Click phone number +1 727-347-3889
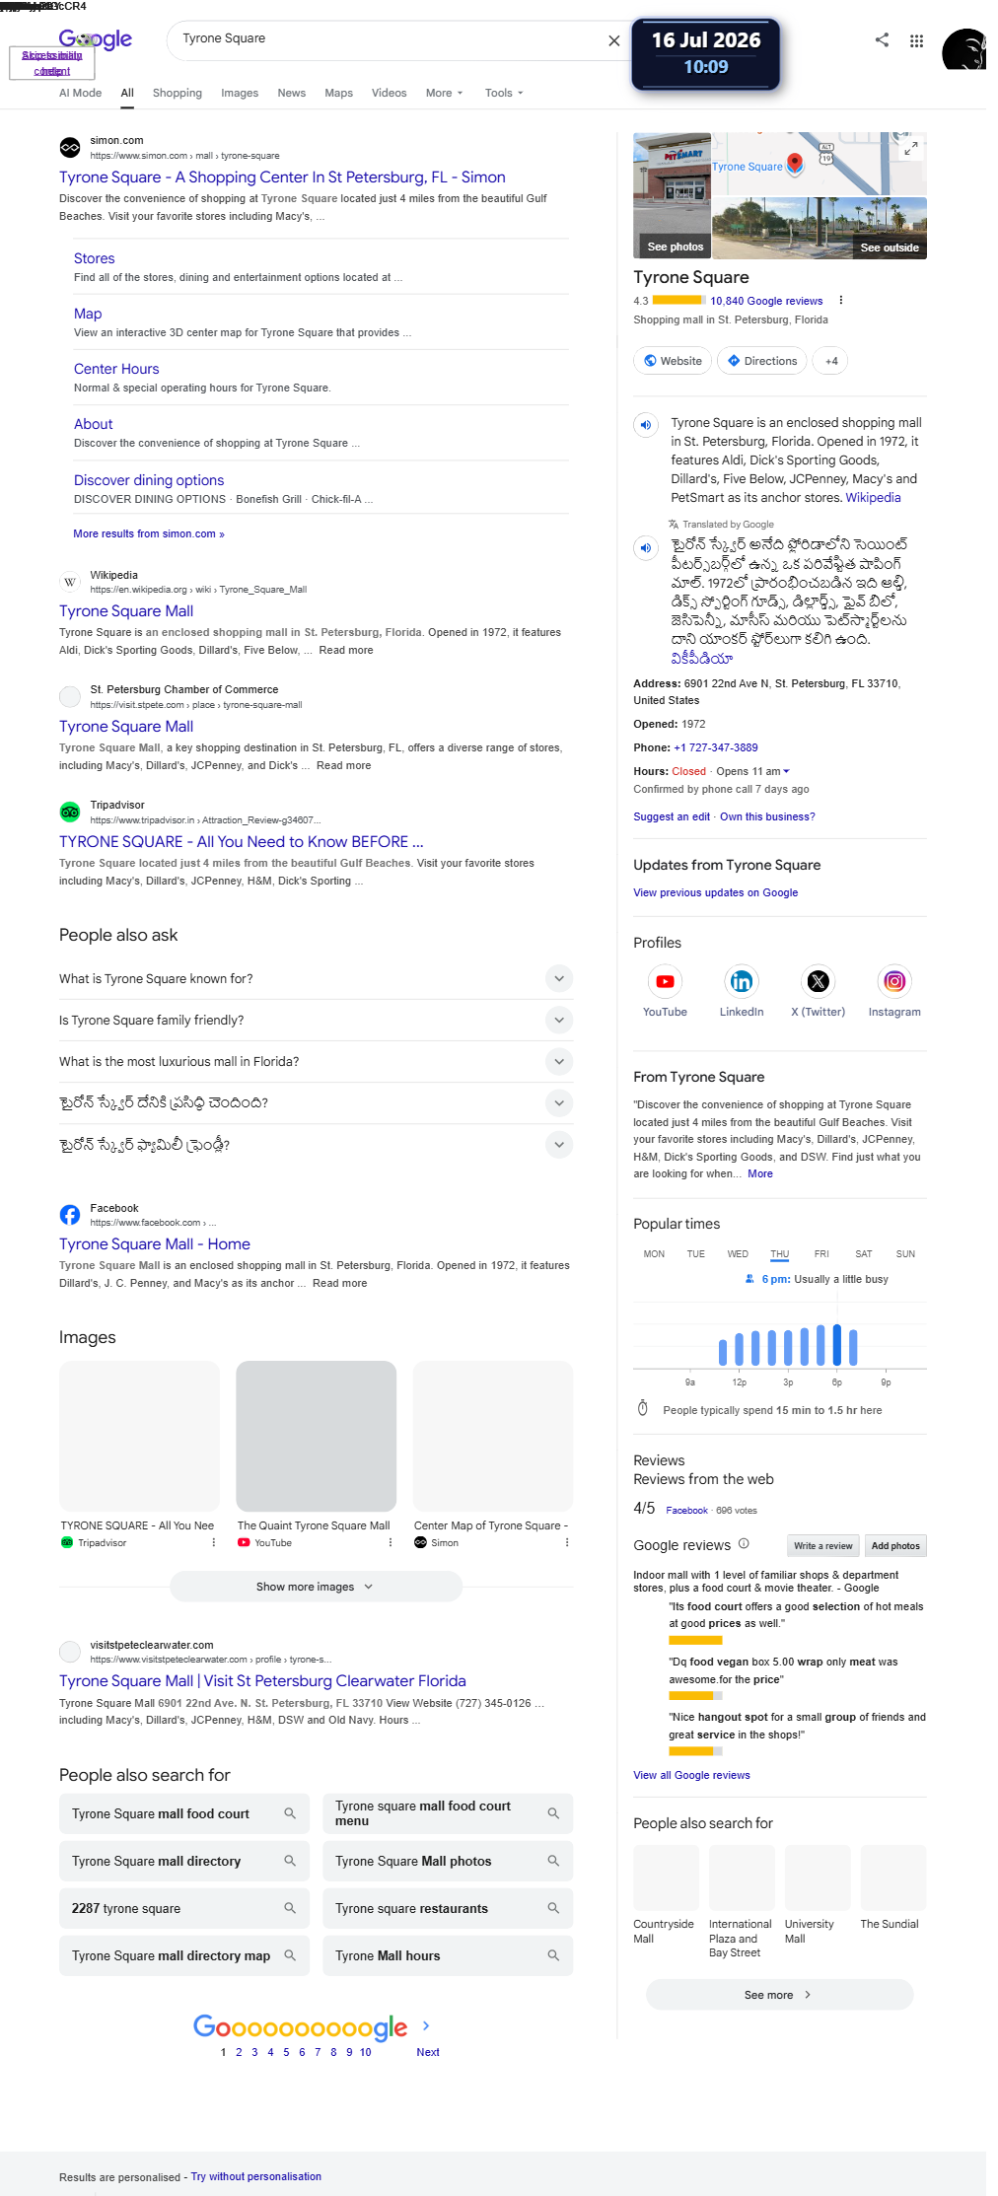The image size is (998, 2196). pyautogui.click(x=716, y=747)
